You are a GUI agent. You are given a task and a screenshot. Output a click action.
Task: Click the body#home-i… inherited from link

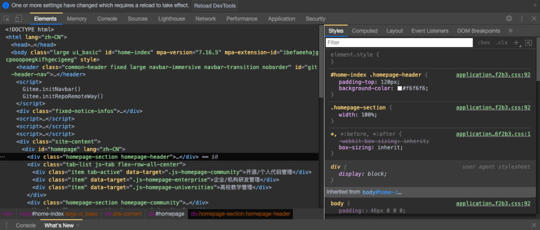[382, 192]
